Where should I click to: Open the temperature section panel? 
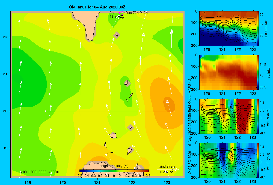point(228,29)
